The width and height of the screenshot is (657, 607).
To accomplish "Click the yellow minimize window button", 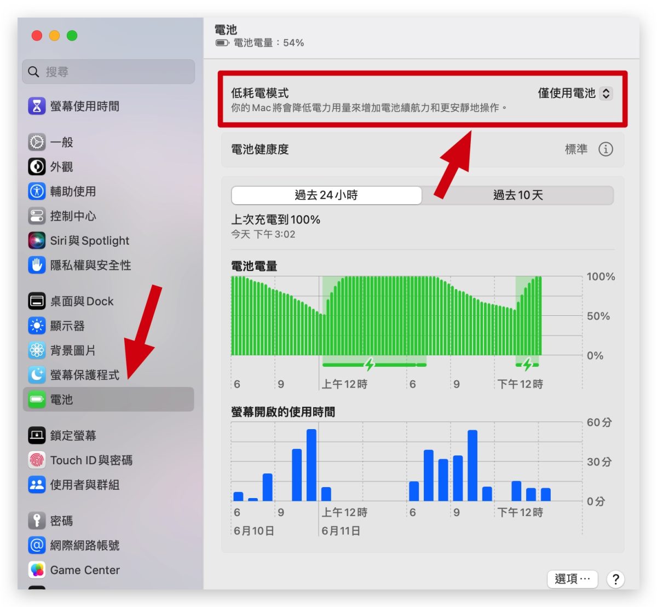I will (x=54, y=36).
